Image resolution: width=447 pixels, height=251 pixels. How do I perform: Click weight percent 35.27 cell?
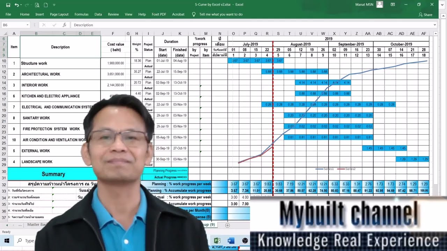[137, 71]
